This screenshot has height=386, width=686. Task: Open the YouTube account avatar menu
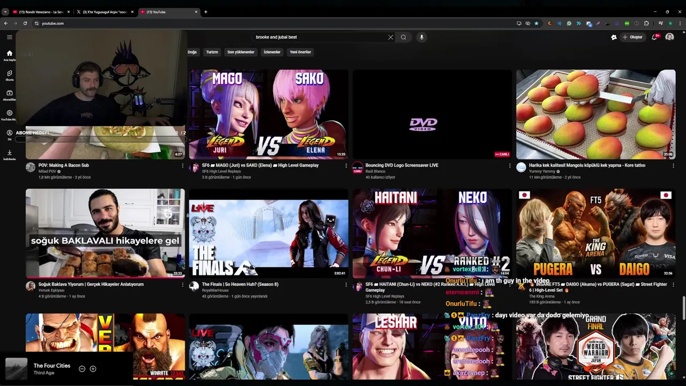click(669, 37)
